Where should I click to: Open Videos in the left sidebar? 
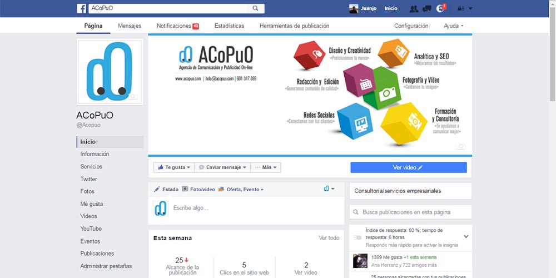pyautogui.click(x=88, y=216)
